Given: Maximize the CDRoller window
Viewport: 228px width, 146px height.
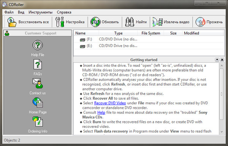Looking at the screenshot, I should pos(207,3).
